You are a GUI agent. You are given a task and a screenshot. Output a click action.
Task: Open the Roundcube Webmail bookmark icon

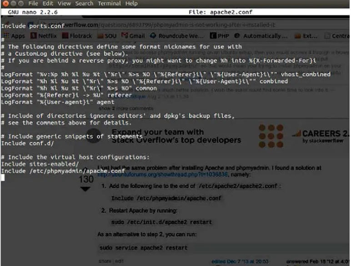click(153, 35)
